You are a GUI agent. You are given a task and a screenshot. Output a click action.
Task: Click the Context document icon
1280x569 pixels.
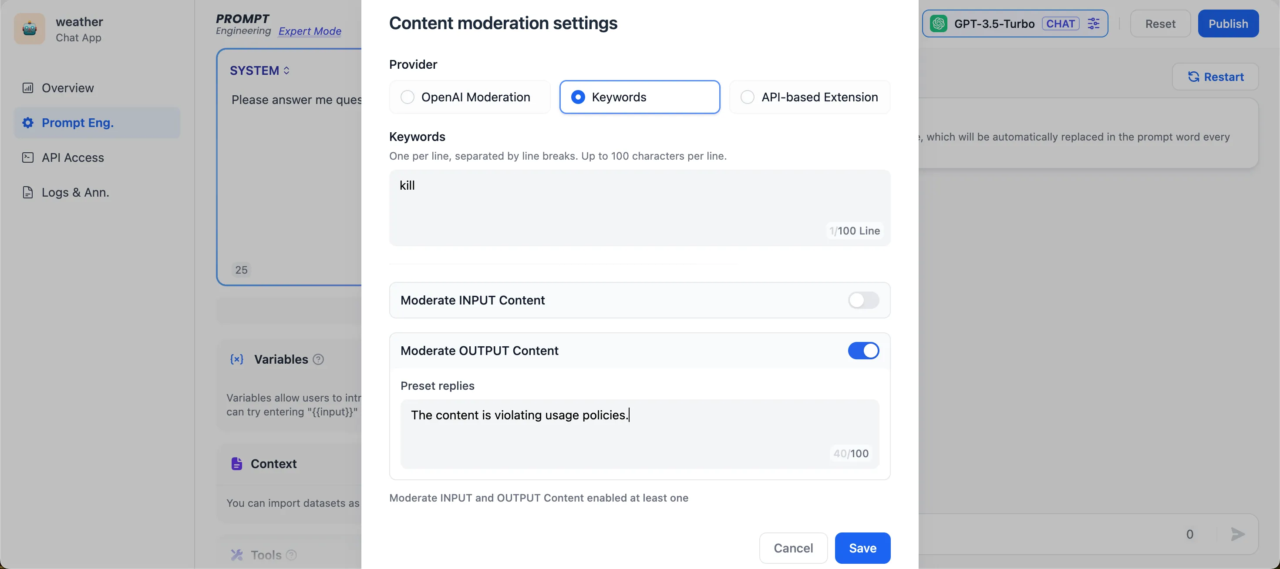tap(236, 464)
